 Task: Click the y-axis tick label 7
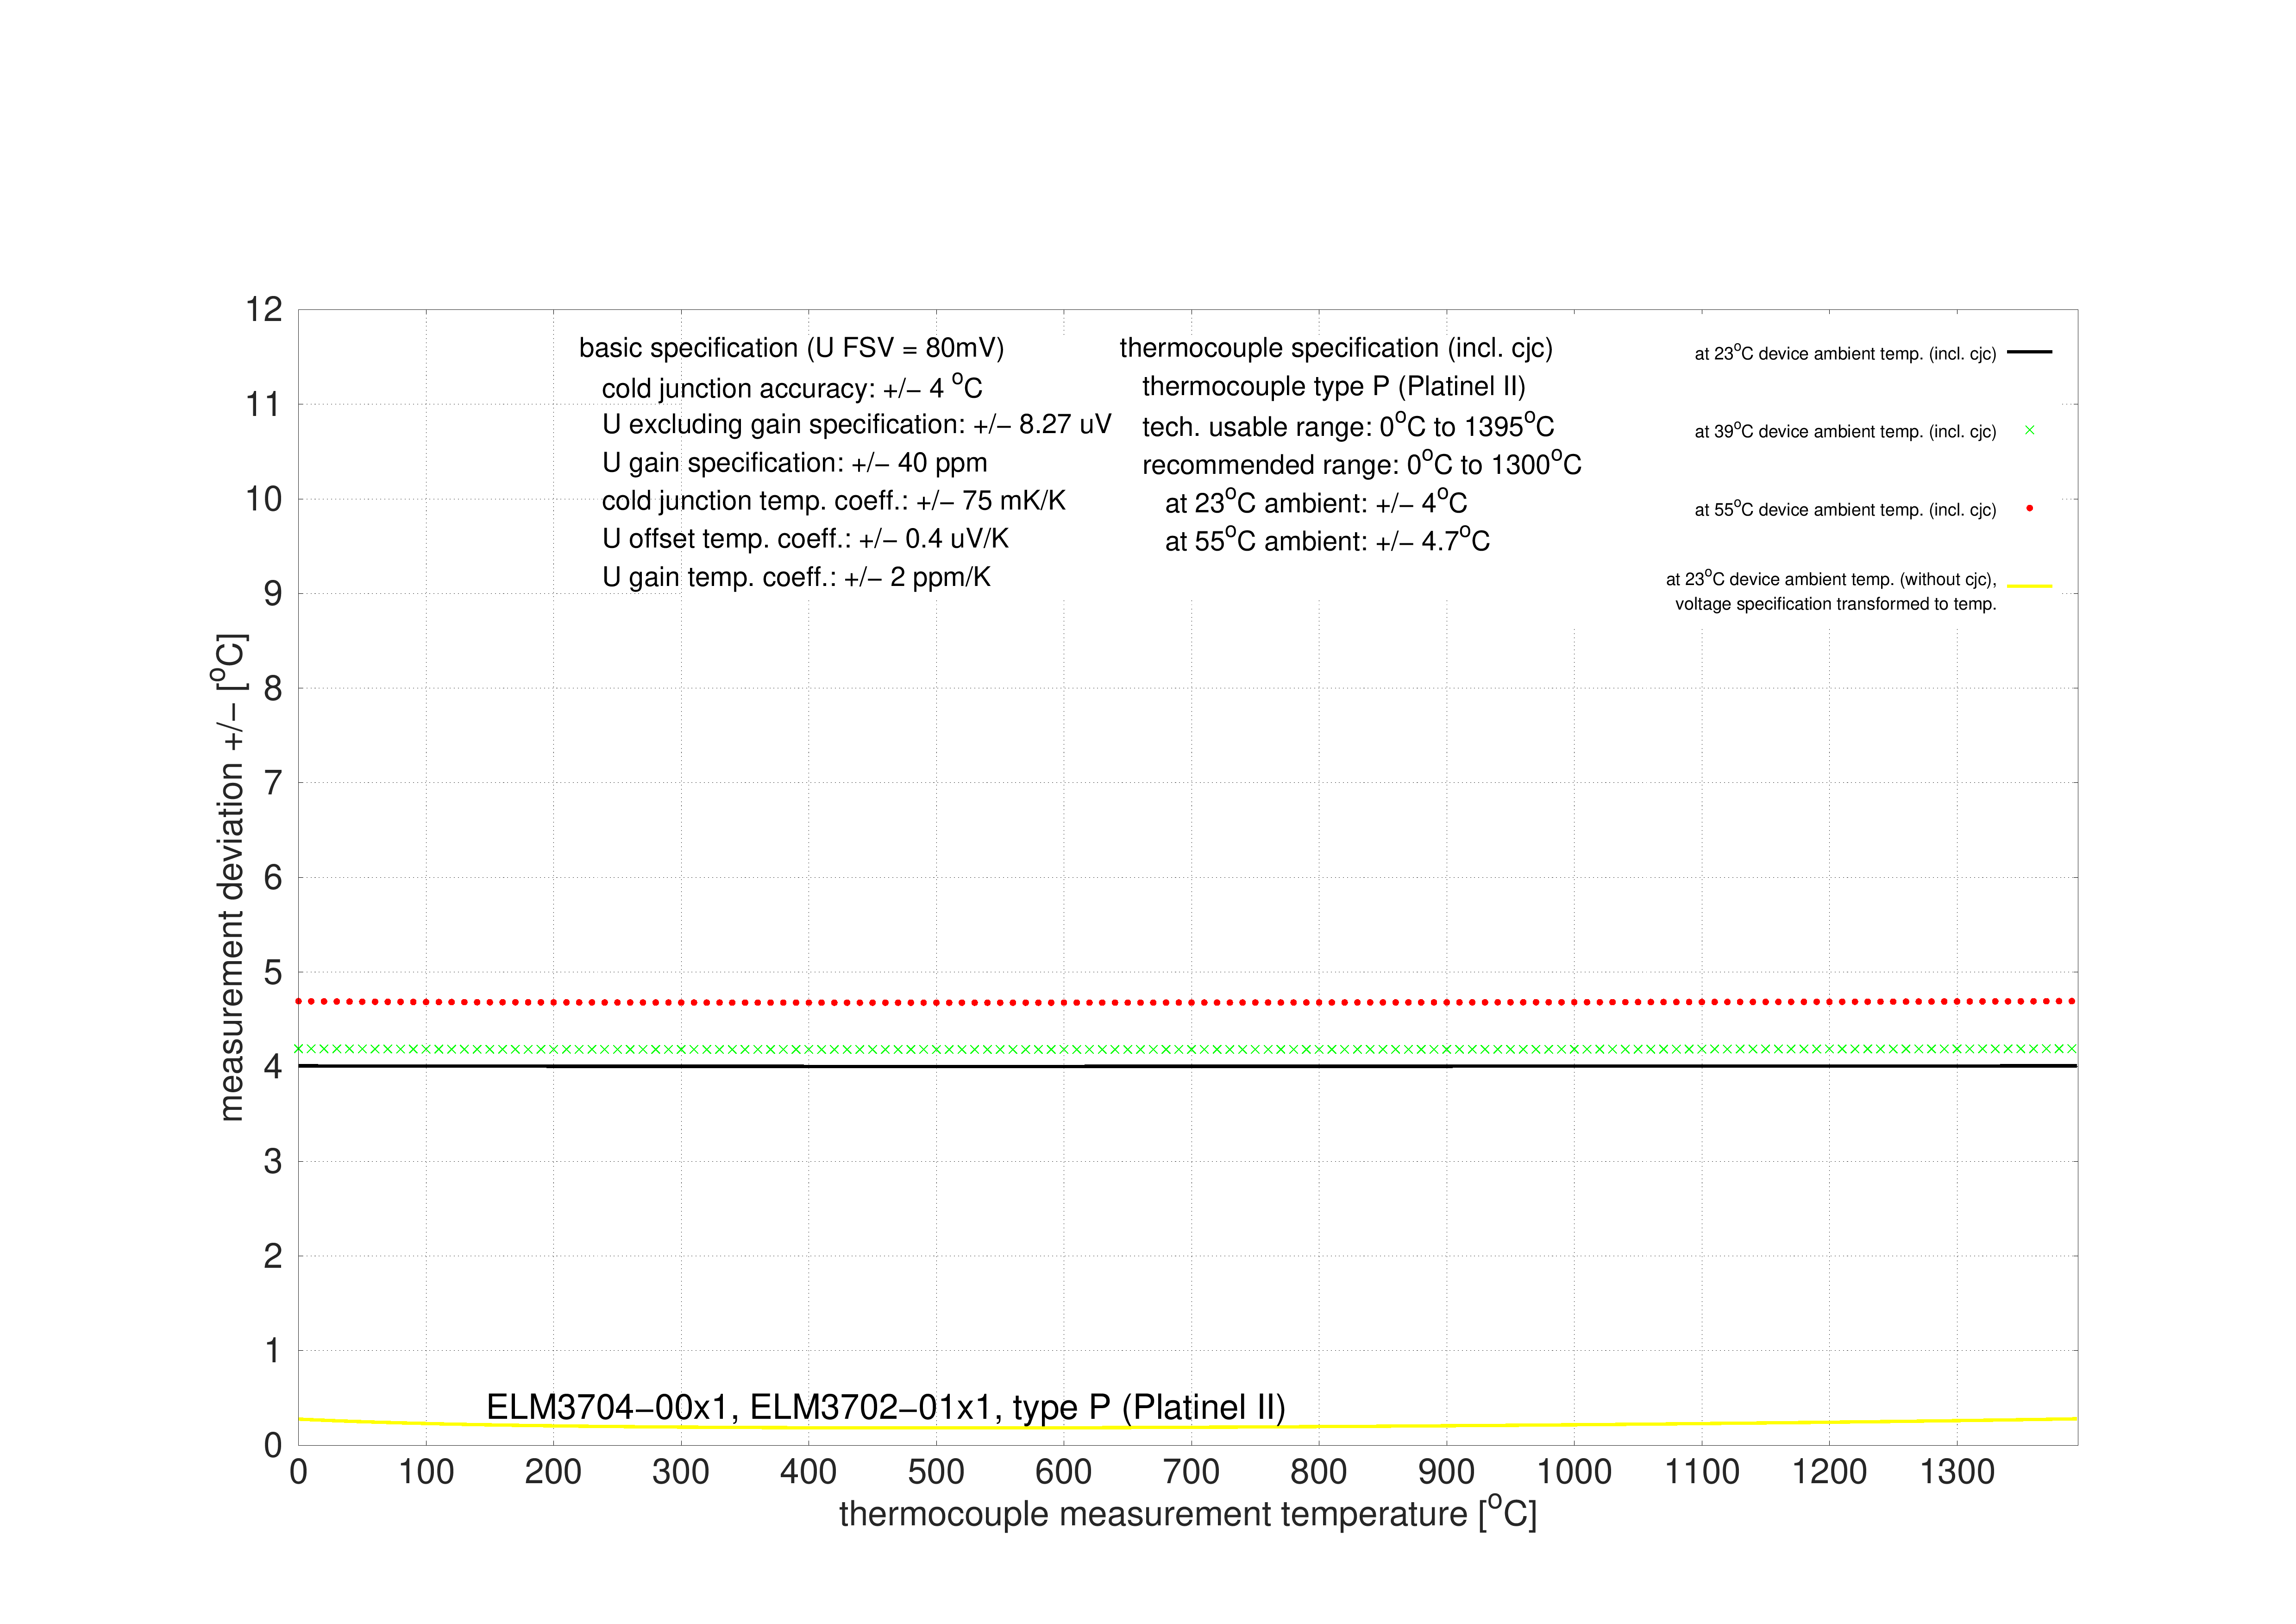[x=273, y=783]
